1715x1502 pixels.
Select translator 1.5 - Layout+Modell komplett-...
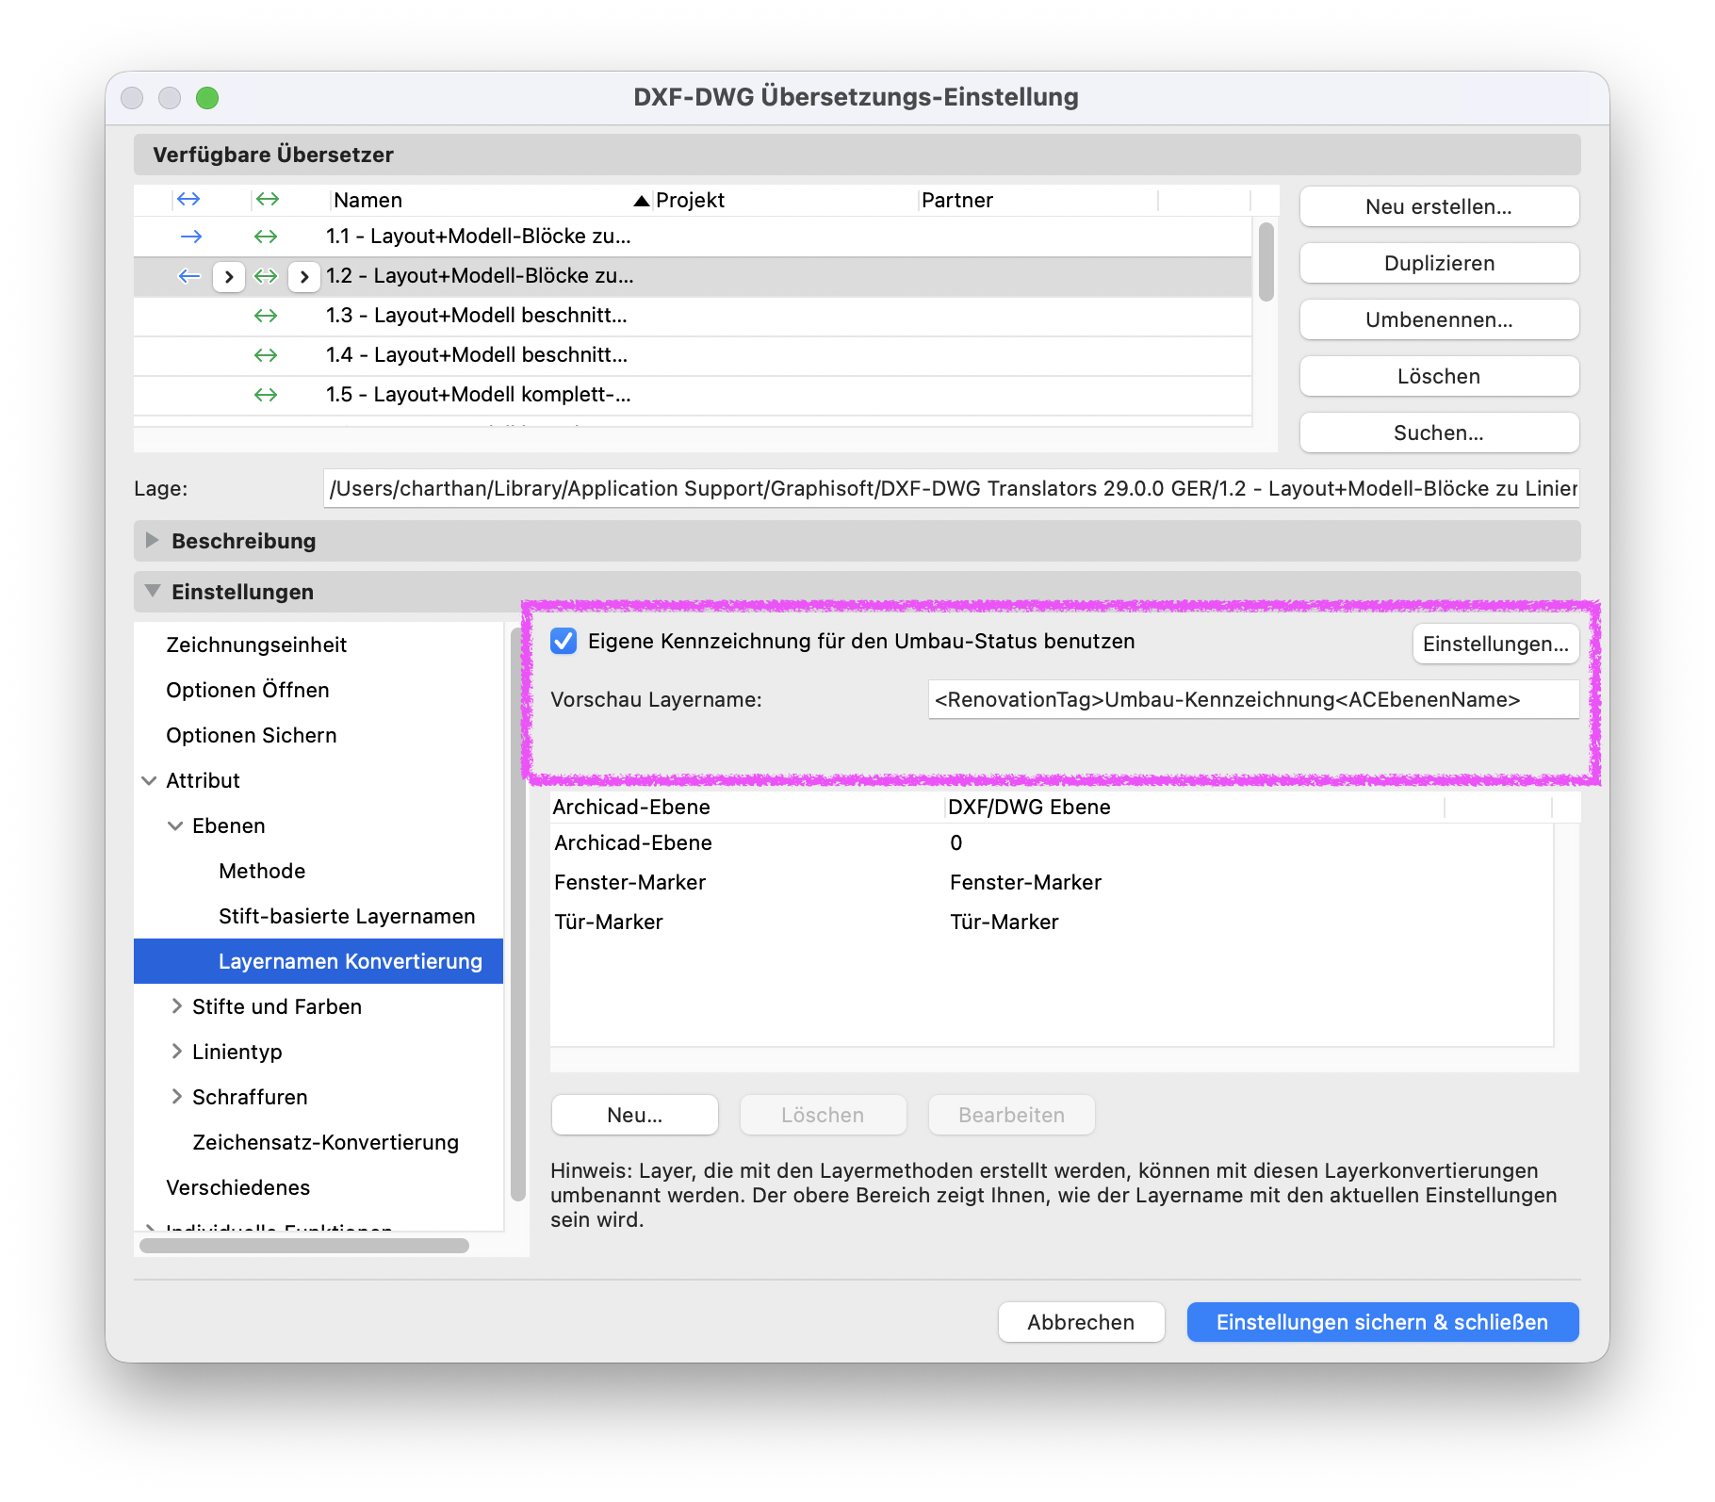pos(693,395)
